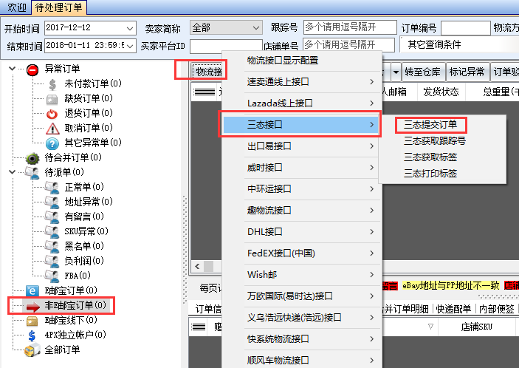Click the small dropdown arrow before 转至仓库

396,72
